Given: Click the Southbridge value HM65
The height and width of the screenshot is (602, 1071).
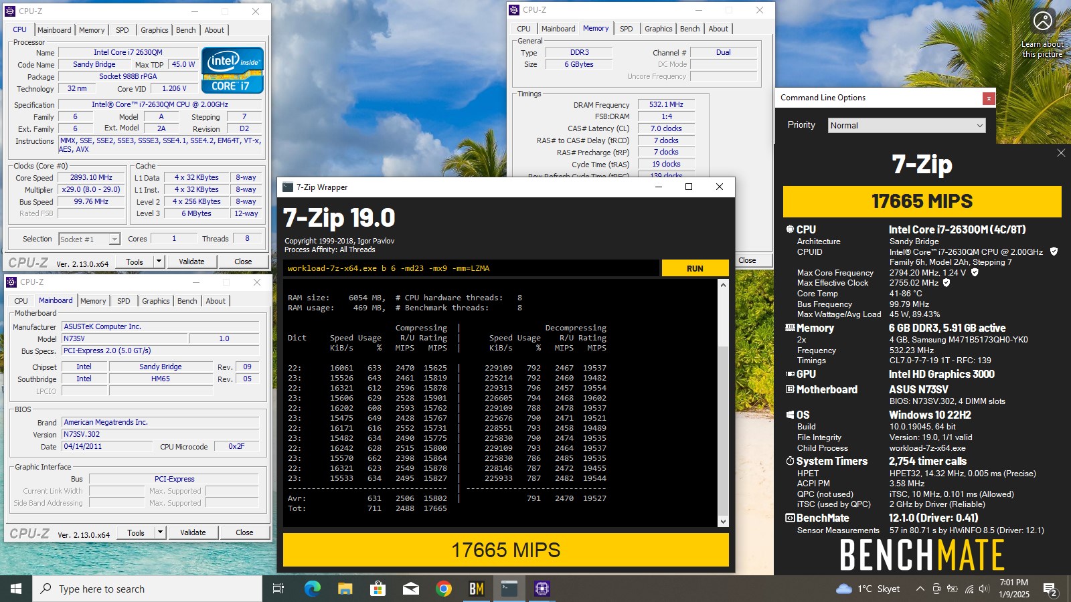Looking at the screenshot, I should [161, 379].
